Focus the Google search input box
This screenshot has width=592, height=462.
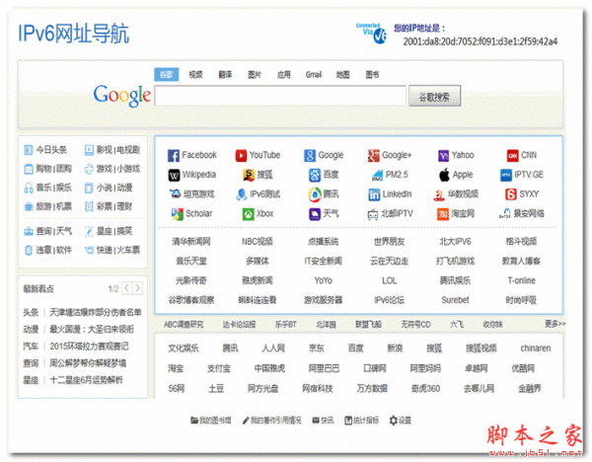(x=280, y=96)
